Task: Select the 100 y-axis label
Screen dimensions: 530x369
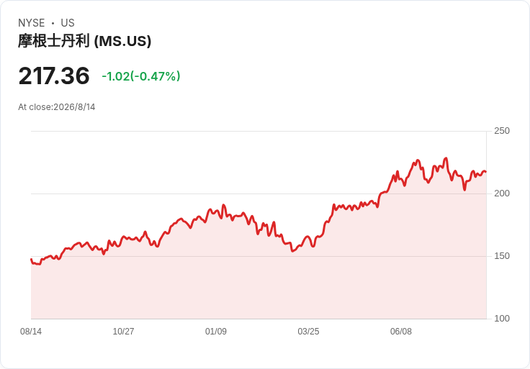Action: click(502, 319)
